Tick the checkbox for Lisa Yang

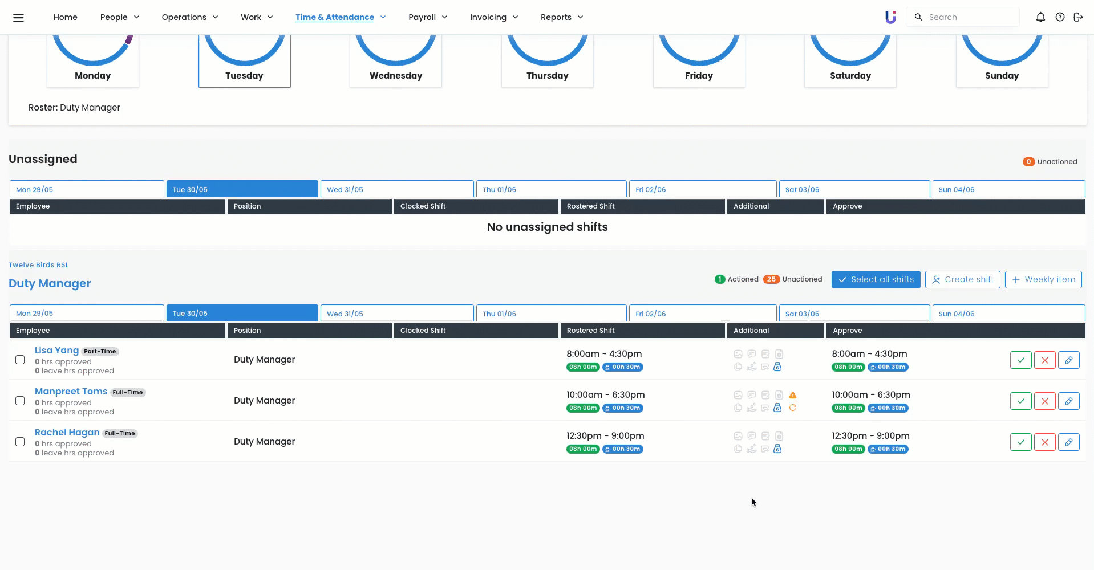20,360
